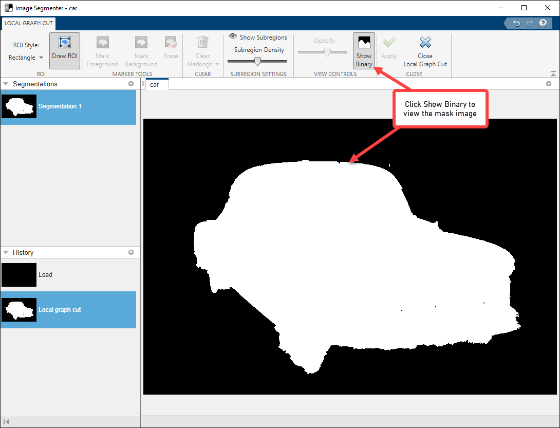The width and height of the screenshot is (560, 428).
Task: Close Local Graph Cut tab
Action: tap(425, 51)
